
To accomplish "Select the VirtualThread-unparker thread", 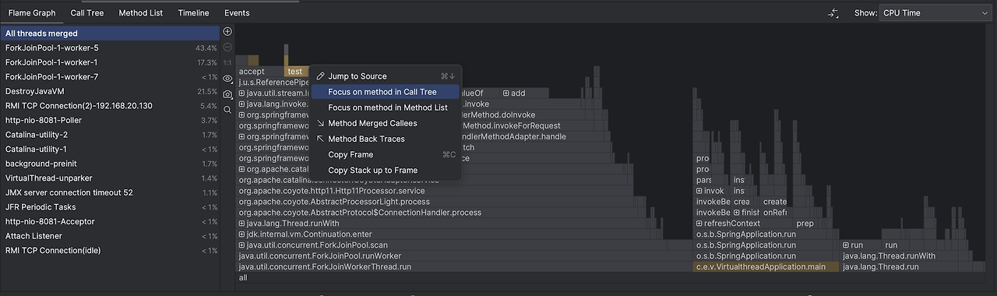I will pos(110,178).
